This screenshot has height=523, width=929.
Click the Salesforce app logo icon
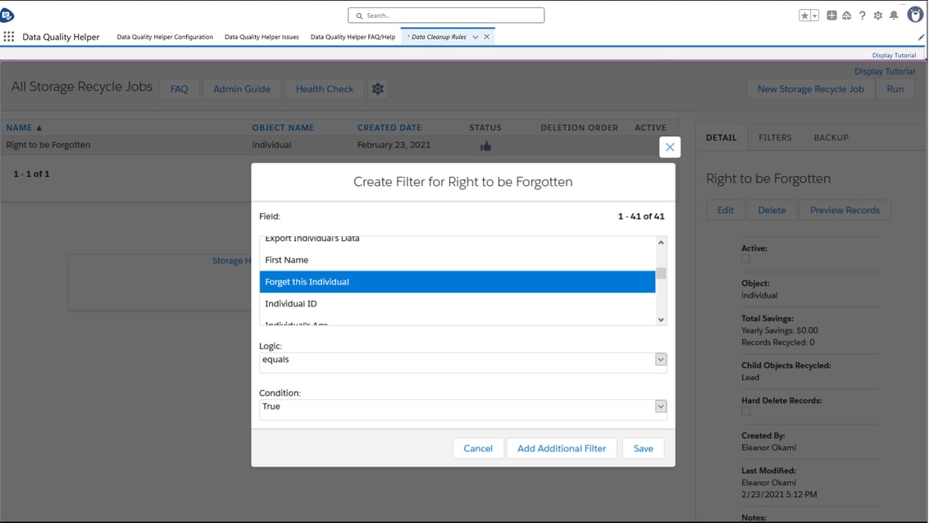coord(7,15)
